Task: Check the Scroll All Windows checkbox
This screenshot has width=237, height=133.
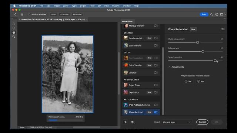Action: (x=30, y=14)
